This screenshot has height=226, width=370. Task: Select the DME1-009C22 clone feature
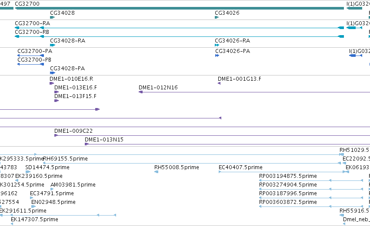(212, 135)
